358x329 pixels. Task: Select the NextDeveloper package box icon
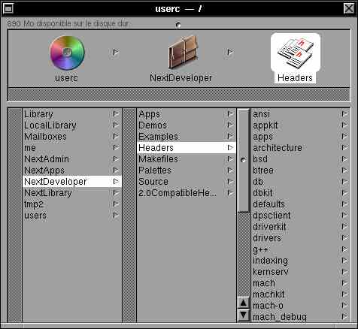[x=184, y=53]
